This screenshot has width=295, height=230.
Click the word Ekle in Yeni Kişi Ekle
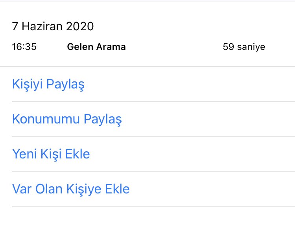(x=78, y=154)
